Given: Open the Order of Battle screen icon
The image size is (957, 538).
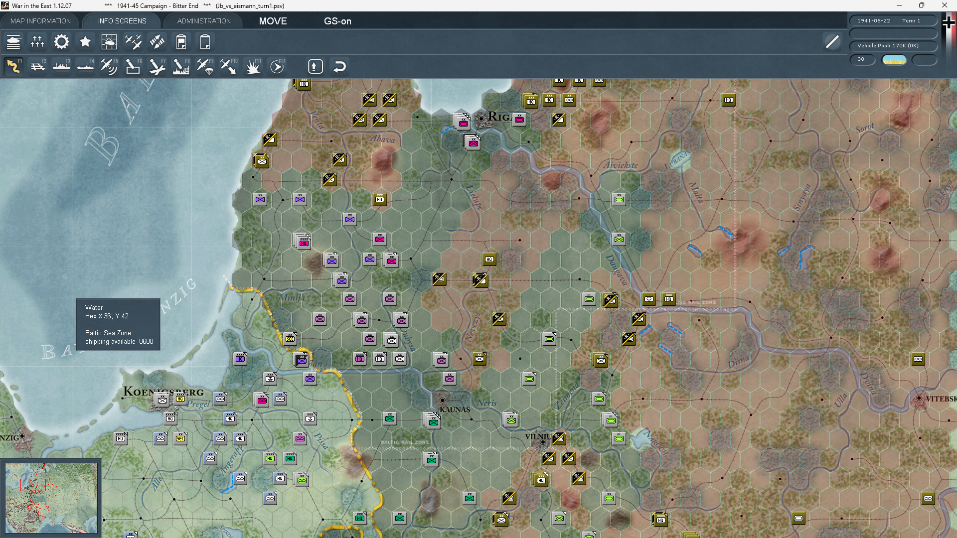Looking at the screenshot, I should tap(13, 42).
